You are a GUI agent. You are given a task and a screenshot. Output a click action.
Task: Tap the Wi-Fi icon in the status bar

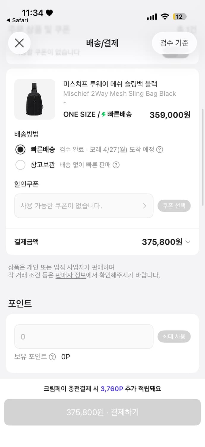pos(165,17)
